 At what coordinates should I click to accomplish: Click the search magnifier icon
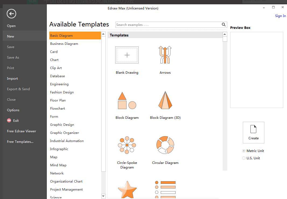[x=223, y=25]
